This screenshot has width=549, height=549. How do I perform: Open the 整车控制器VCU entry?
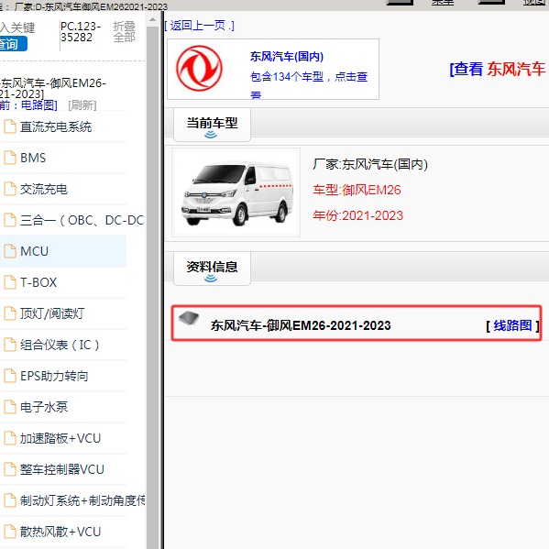pyautogui.click(x=63, y=469)
